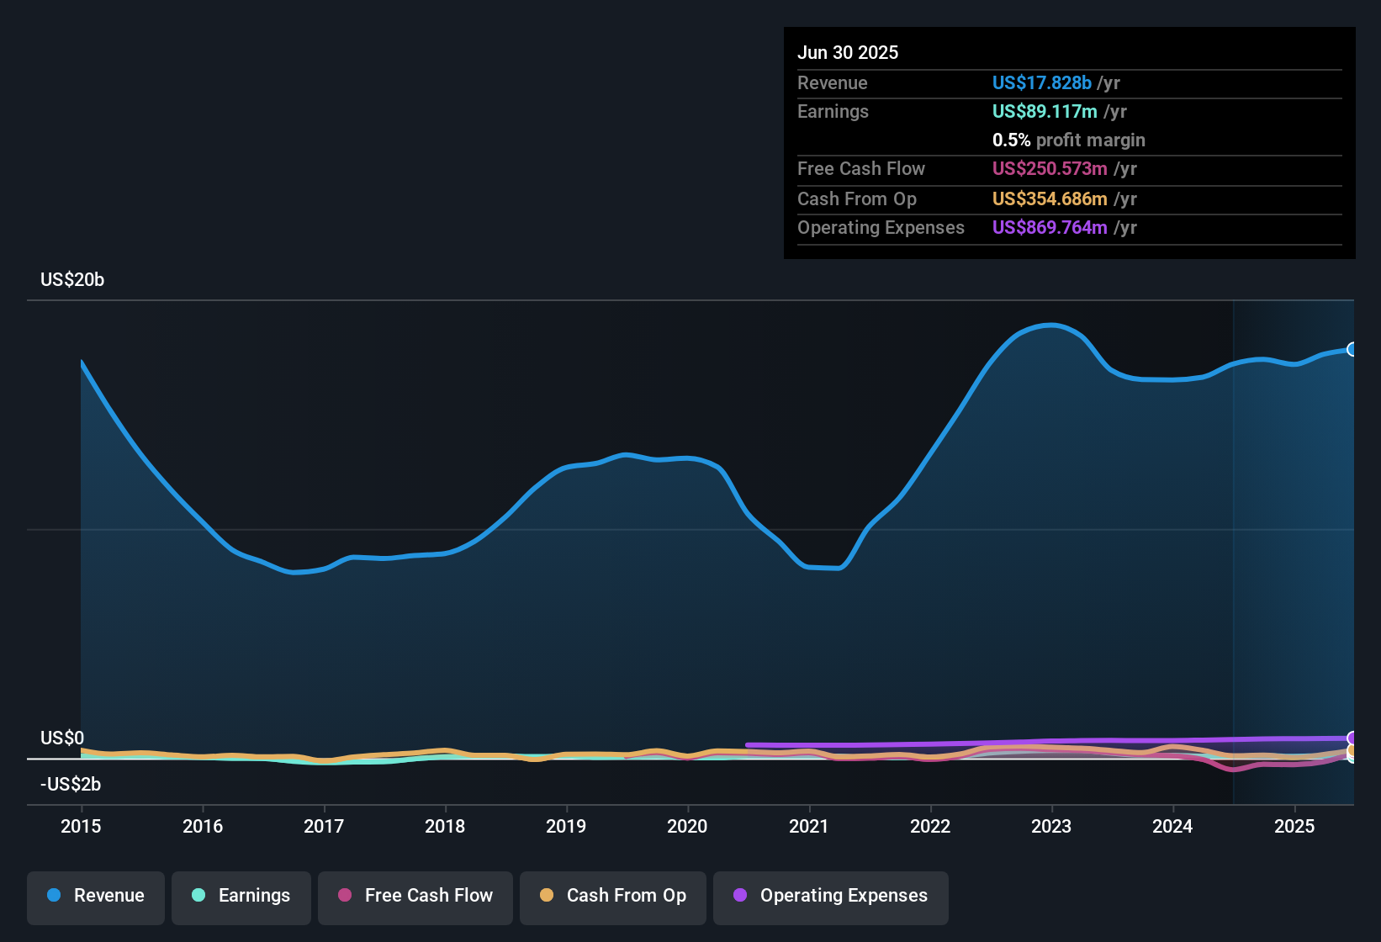Image resolution: width=1381 pixels, height=942 pixels.
Task: Click the 2018 x-axis label
Action: click(x=445, y=827)
